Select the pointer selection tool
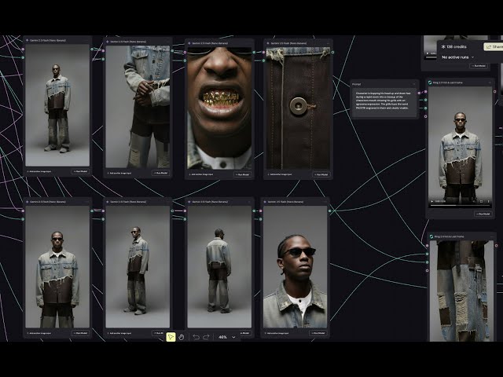503x377 pixels. pyautogui.click(x=171, y=337)
